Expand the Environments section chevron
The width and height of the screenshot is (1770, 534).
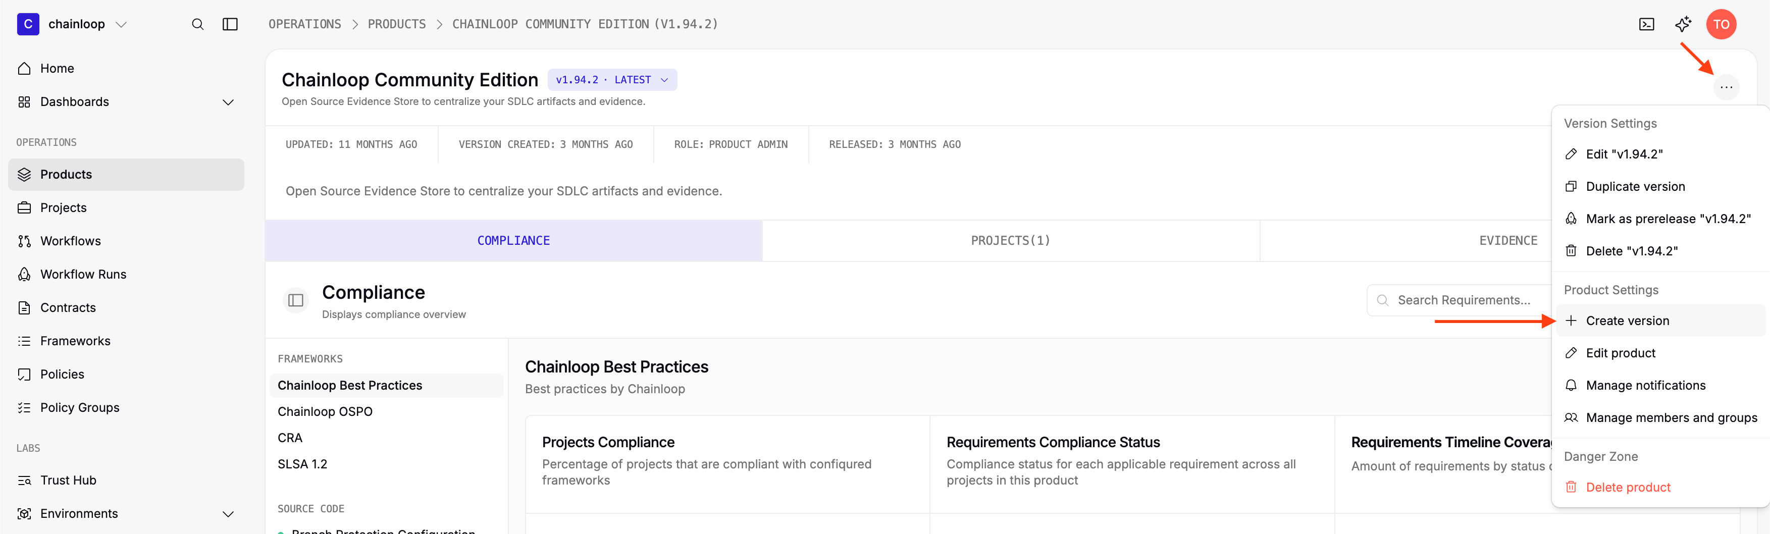tap(228, 514)
